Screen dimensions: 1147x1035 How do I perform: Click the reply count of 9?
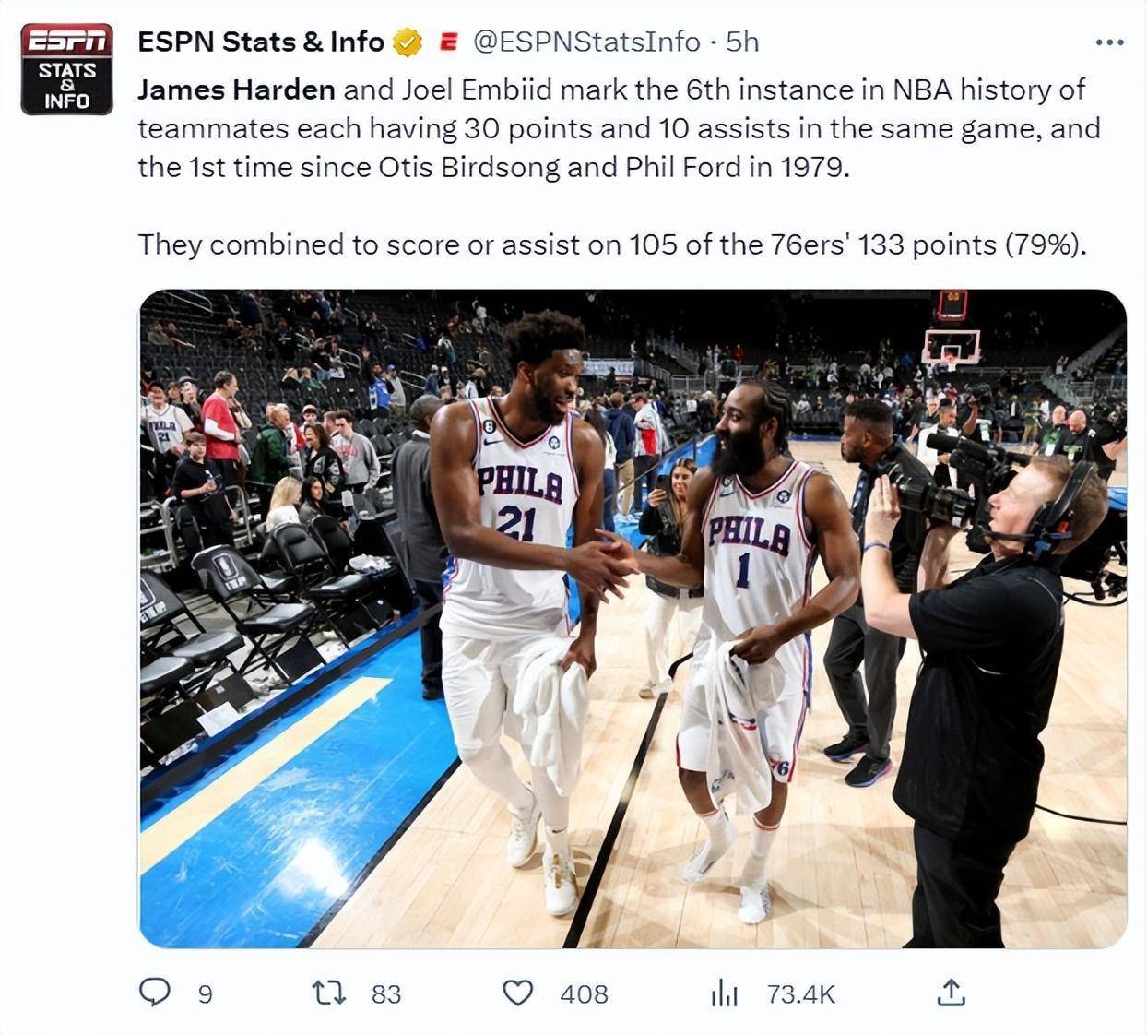[x=205, y=994]
